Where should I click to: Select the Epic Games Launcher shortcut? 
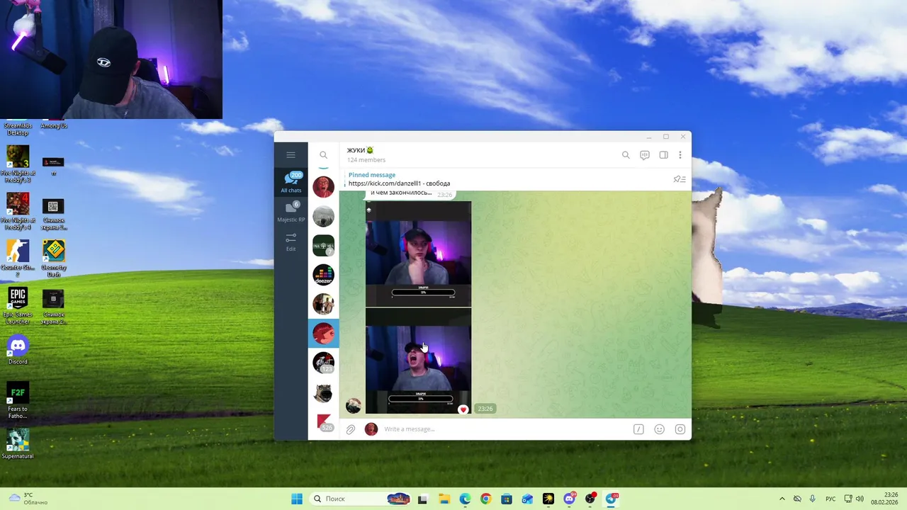(x=18, y=305)
